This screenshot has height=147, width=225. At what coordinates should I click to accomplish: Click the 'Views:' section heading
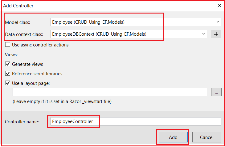[11, 55]
